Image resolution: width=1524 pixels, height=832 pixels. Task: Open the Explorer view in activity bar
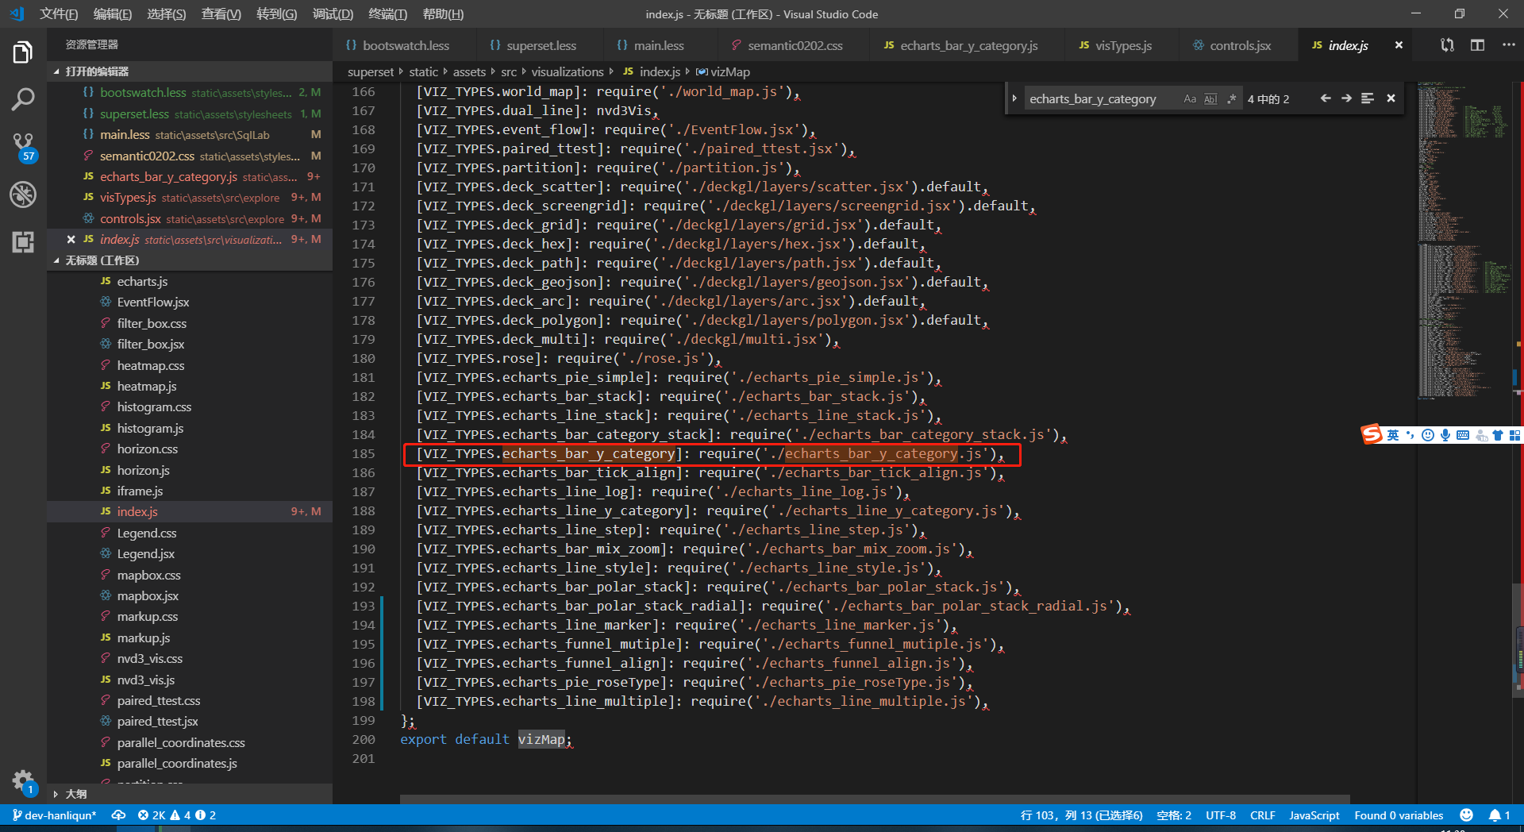coord(23,53)
